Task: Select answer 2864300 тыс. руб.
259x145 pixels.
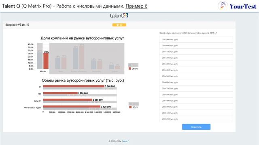Action: point(196,64)
